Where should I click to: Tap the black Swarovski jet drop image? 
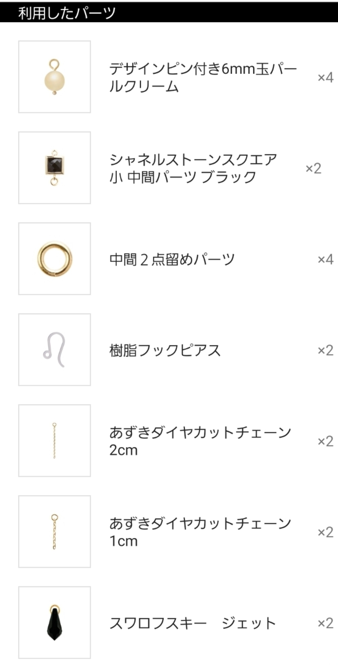(54, 622)
